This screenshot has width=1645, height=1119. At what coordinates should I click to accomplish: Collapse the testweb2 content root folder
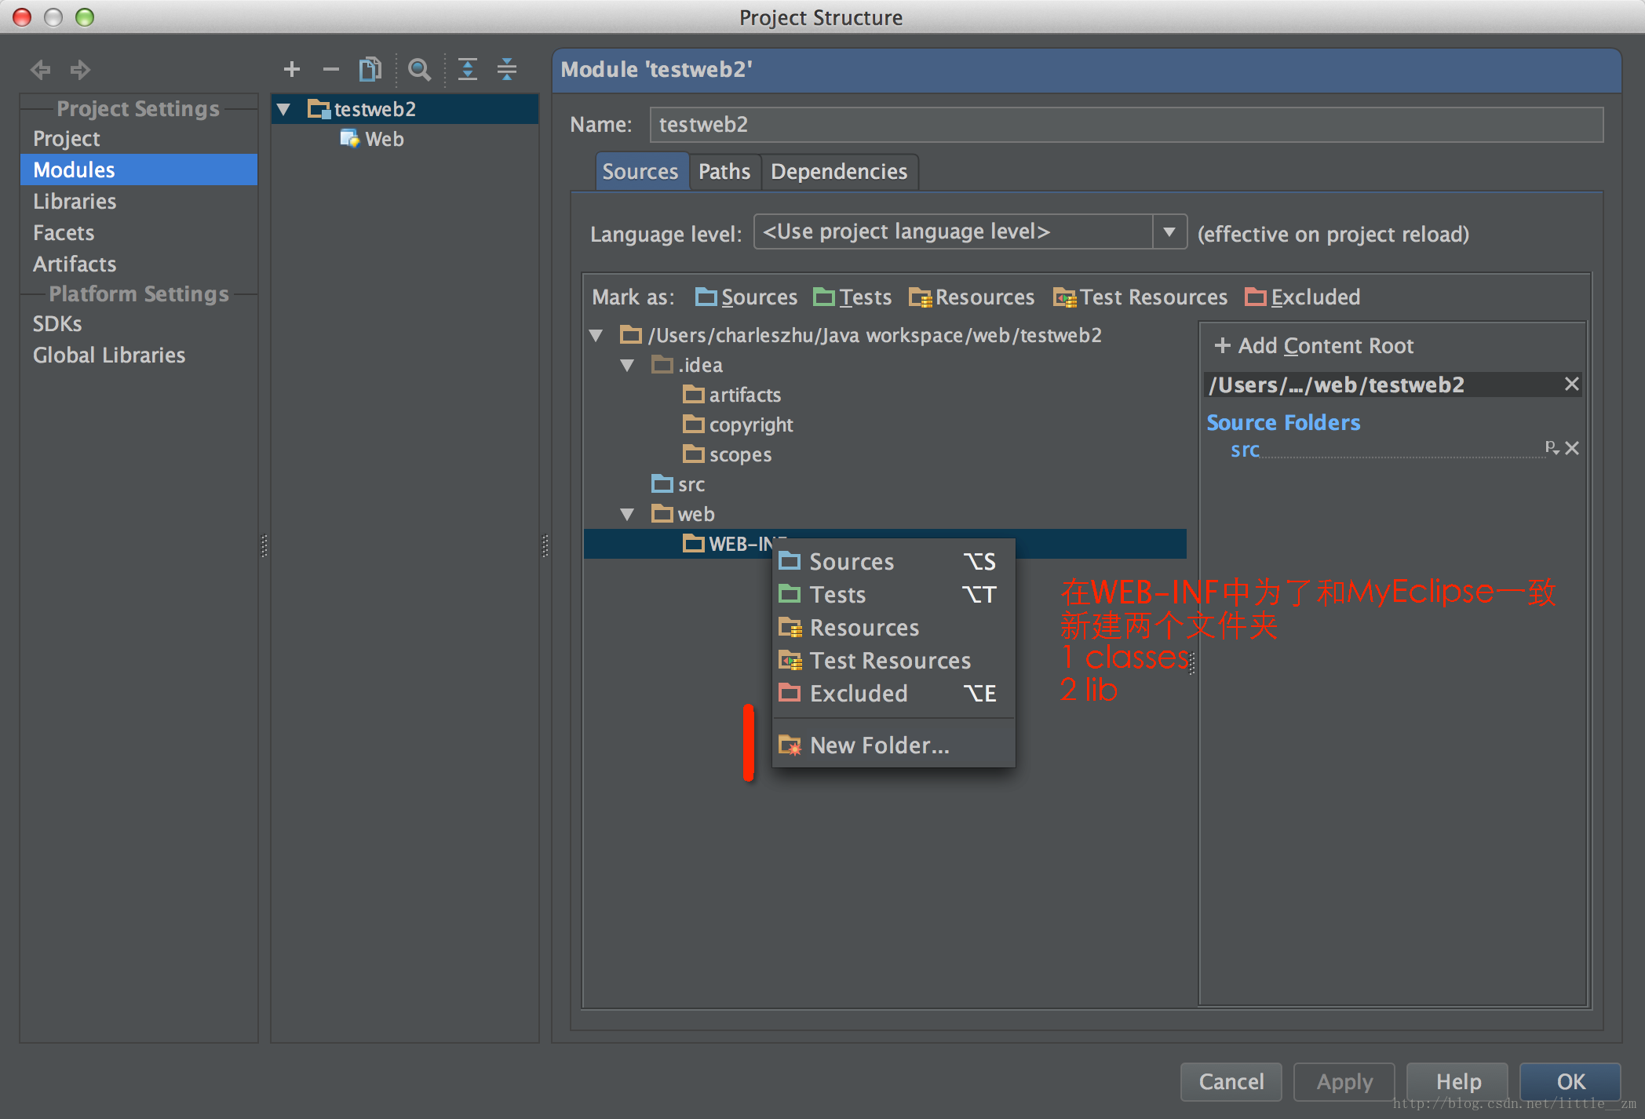596,336
